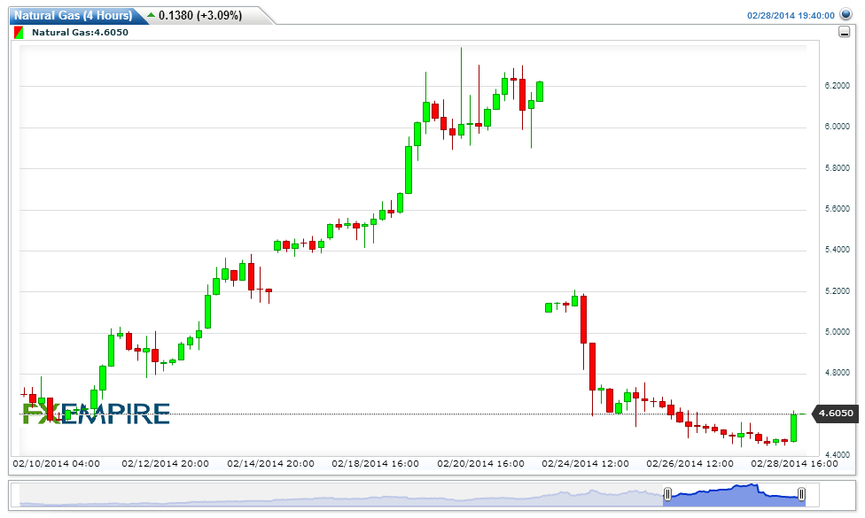Click the Natural Gas:4.6050 legend label

point(80,32)
